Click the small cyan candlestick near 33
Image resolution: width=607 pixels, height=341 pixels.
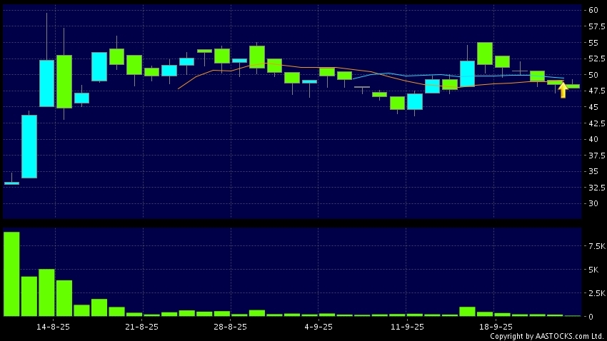11,183
